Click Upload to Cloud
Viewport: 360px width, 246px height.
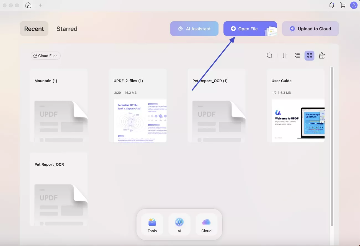click(x=310, y=28)
